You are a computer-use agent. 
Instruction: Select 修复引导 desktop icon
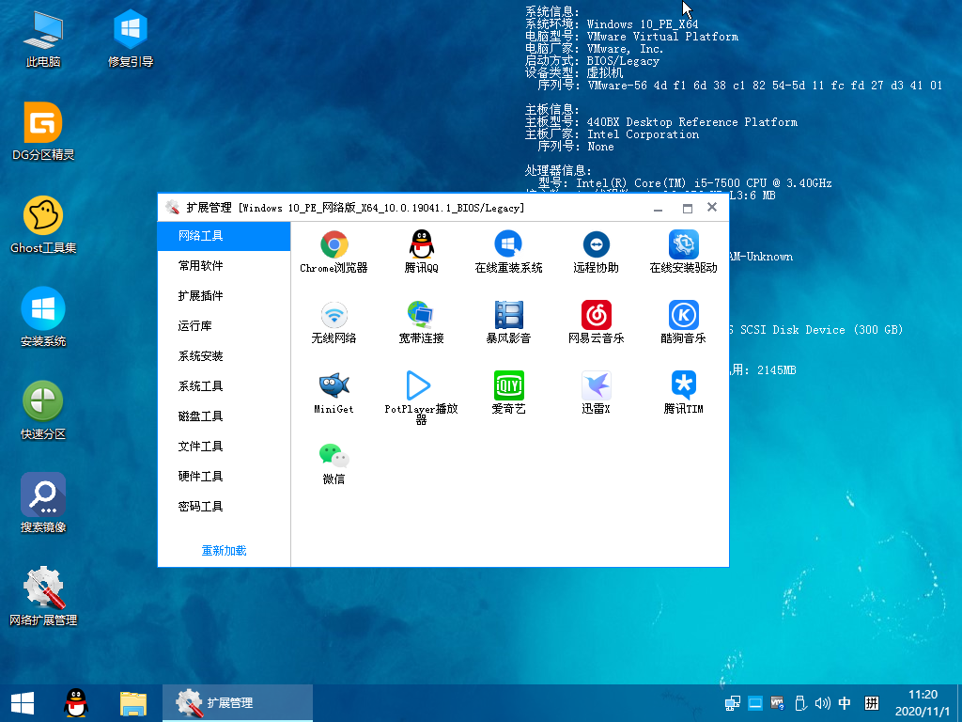(x=130, y=38)
